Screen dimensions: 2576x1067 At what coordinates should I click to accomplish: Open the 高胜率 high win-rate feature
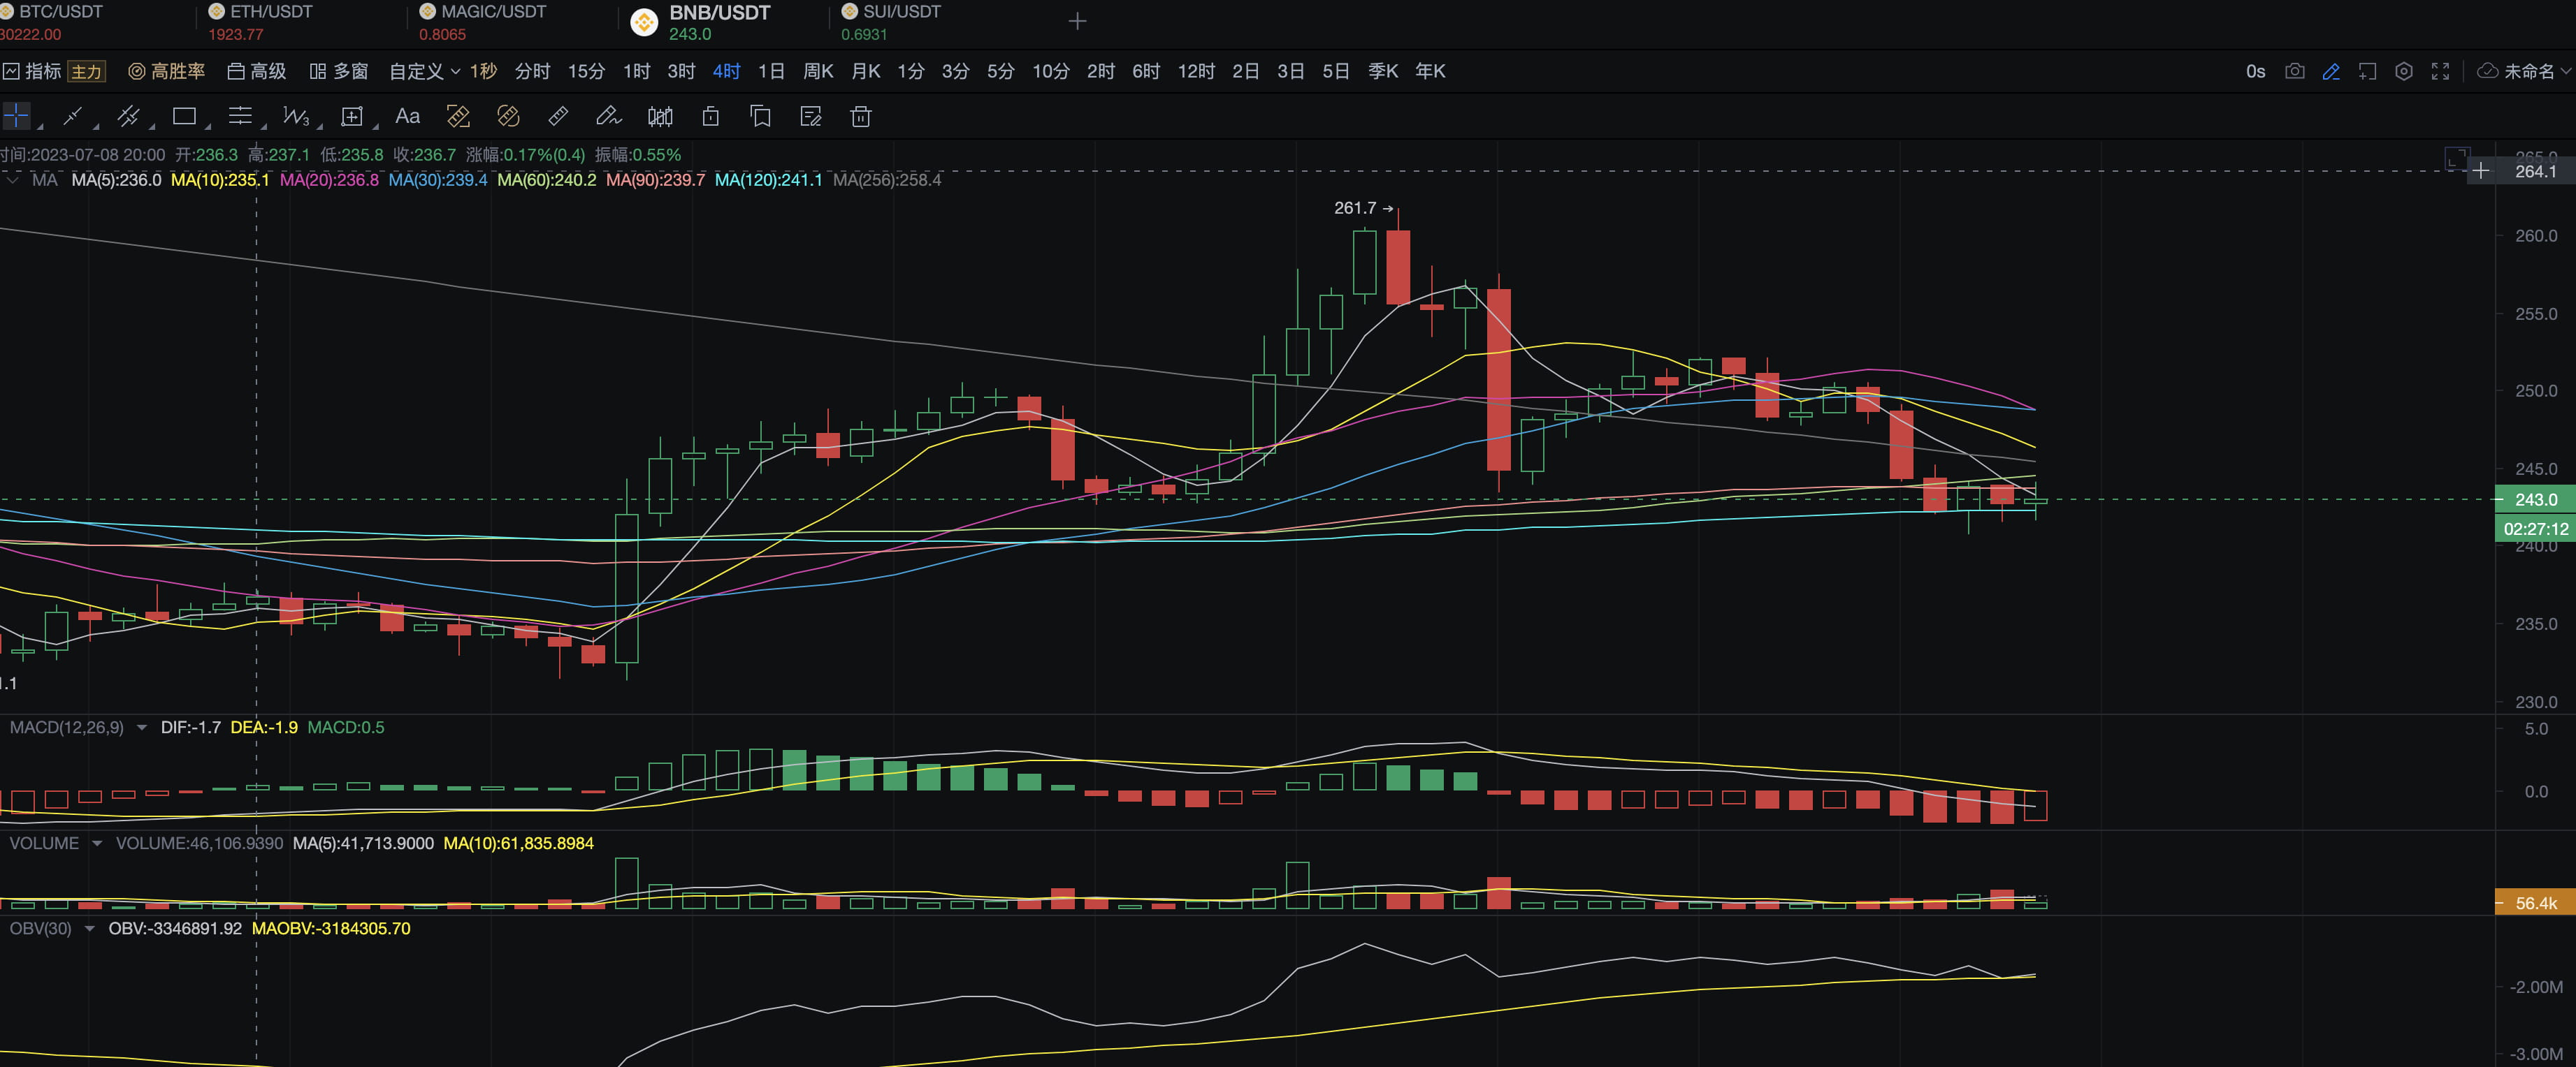167,71
